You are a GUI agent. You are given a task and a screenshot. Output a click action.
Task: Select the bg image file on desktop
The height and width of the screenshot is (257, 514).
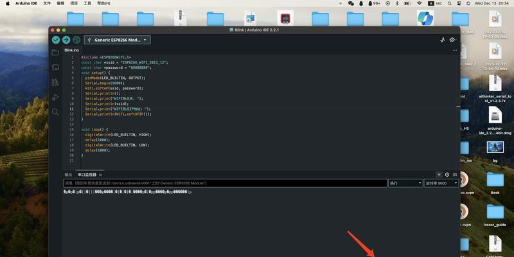click(x=495, y=151)
